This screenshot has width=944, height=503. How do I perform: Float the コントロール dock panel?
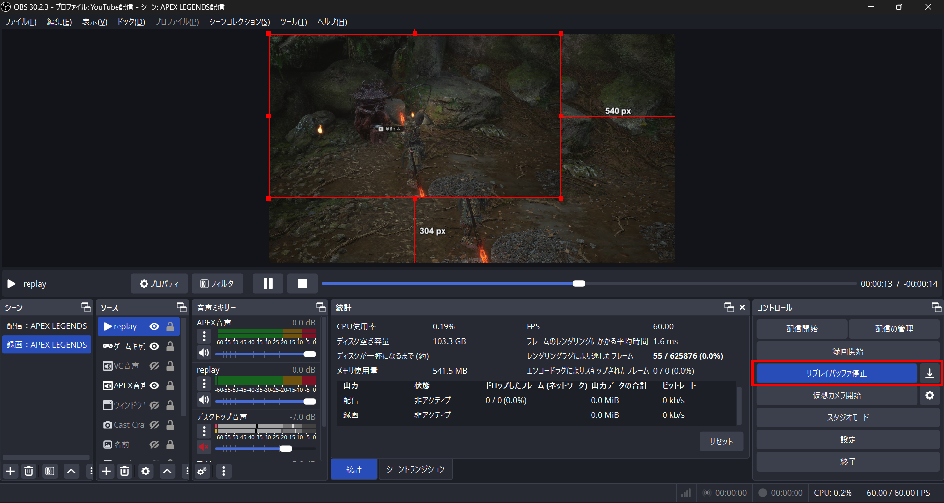pos(937,307)
